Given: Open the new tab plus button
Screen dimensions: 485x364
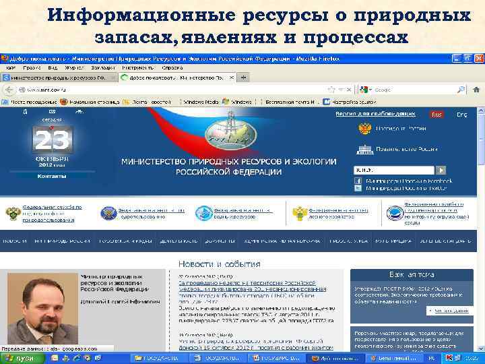Looking at the screenshot, I should (x=243, y=78).
